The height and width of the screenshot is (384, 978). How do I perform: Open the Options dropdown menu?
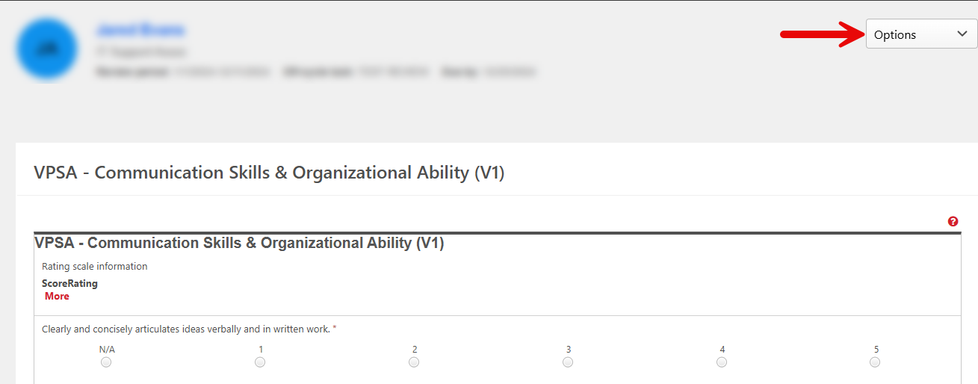pos(920,34)
